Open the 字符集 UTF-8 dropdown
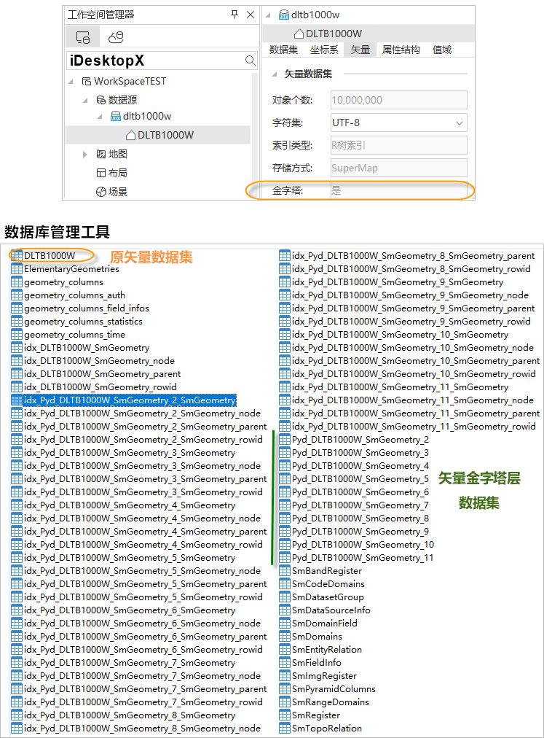 (459, 123)
